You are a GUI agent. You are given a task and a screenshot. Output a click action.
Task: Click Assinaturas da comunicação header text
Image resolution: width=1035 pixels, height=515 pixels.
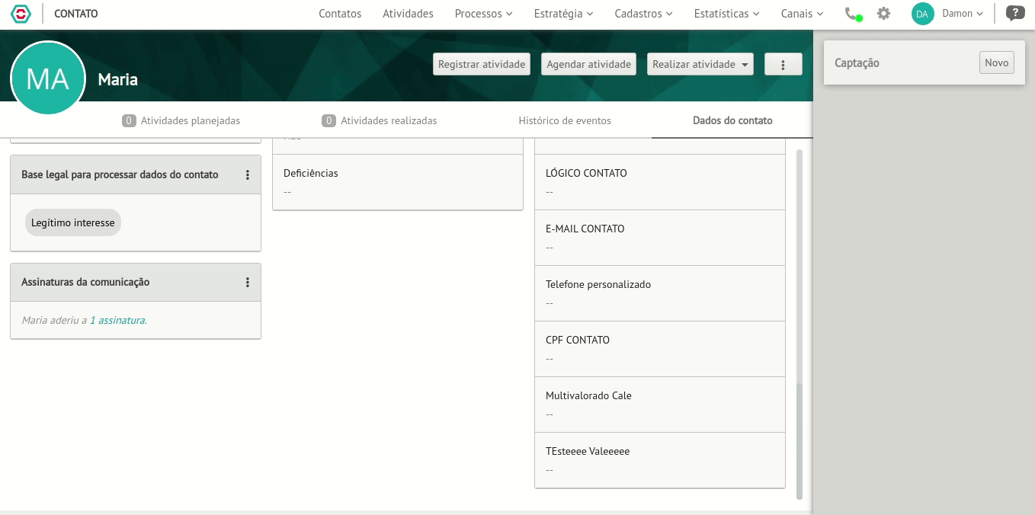click(85, 283)
